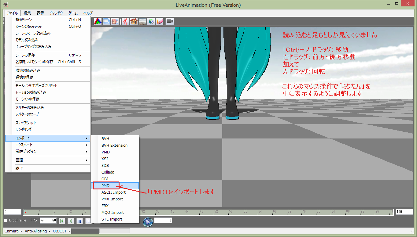417x237 pixels.
Task: Choose XSI in the import submenu
Action: [115, 159]
